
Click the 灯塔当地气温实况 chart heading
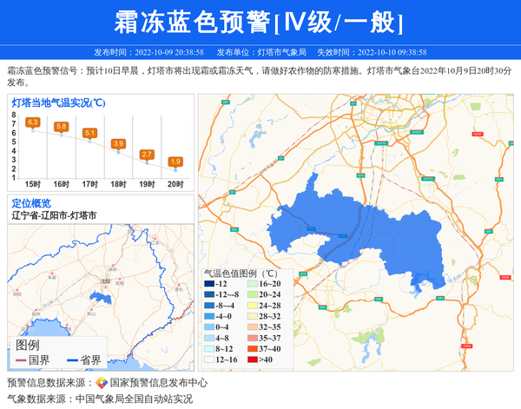(58, 102)
